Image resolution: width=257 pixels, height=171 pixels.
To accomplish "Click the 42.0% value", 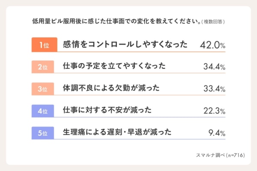I will (x=212, y=45).
